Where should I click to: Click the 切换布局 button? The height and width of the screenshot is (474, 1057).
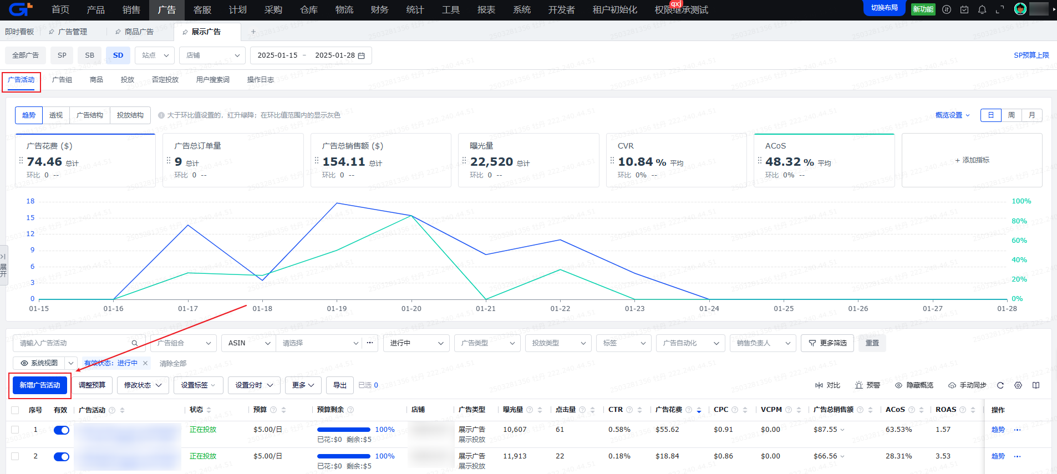coord(885,8)
